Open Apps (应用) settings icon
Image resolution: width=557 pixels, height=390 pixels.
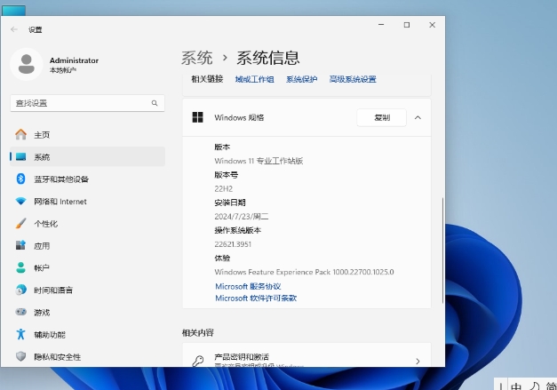(20, 246)
